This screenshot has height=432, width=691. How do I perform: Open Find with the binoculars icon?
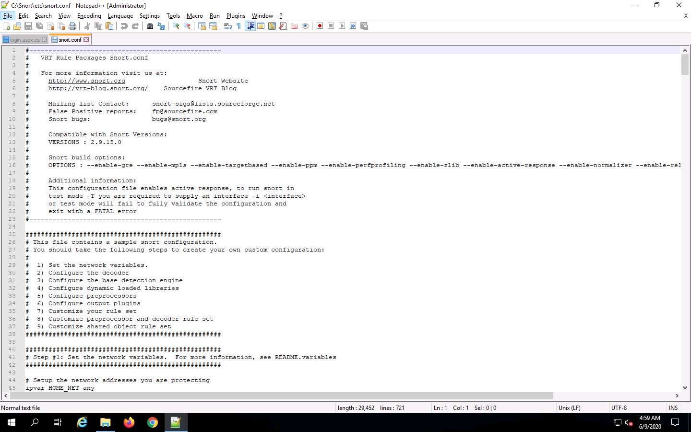point(150,26)
